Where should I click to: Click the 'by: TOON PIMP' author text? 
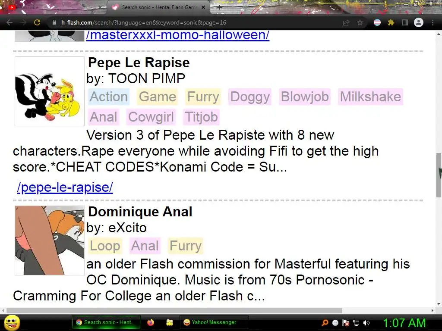click(136, 78)
